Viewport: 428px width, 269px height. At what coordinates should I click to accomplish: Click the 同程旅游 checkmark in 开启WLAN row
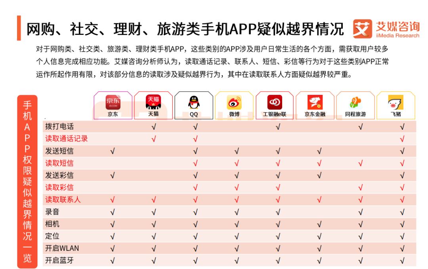(x=361, y=249)
